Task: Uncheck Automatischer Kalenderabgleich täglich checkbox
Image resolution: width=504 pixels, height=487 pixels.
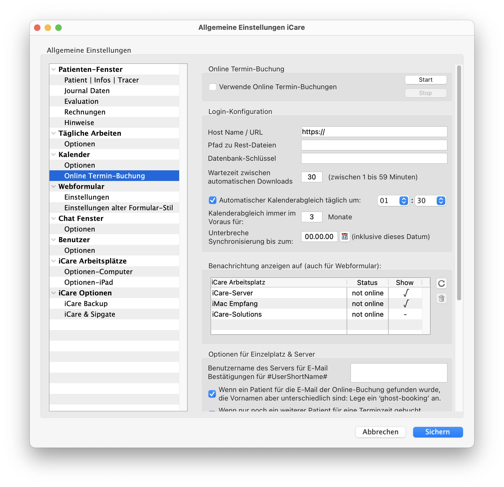Action: tap(213, 200)
